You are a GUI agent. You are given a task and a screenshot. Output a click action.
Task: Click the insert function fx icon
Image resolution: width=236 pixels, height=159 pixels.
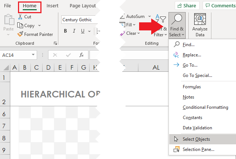point(81,55)
